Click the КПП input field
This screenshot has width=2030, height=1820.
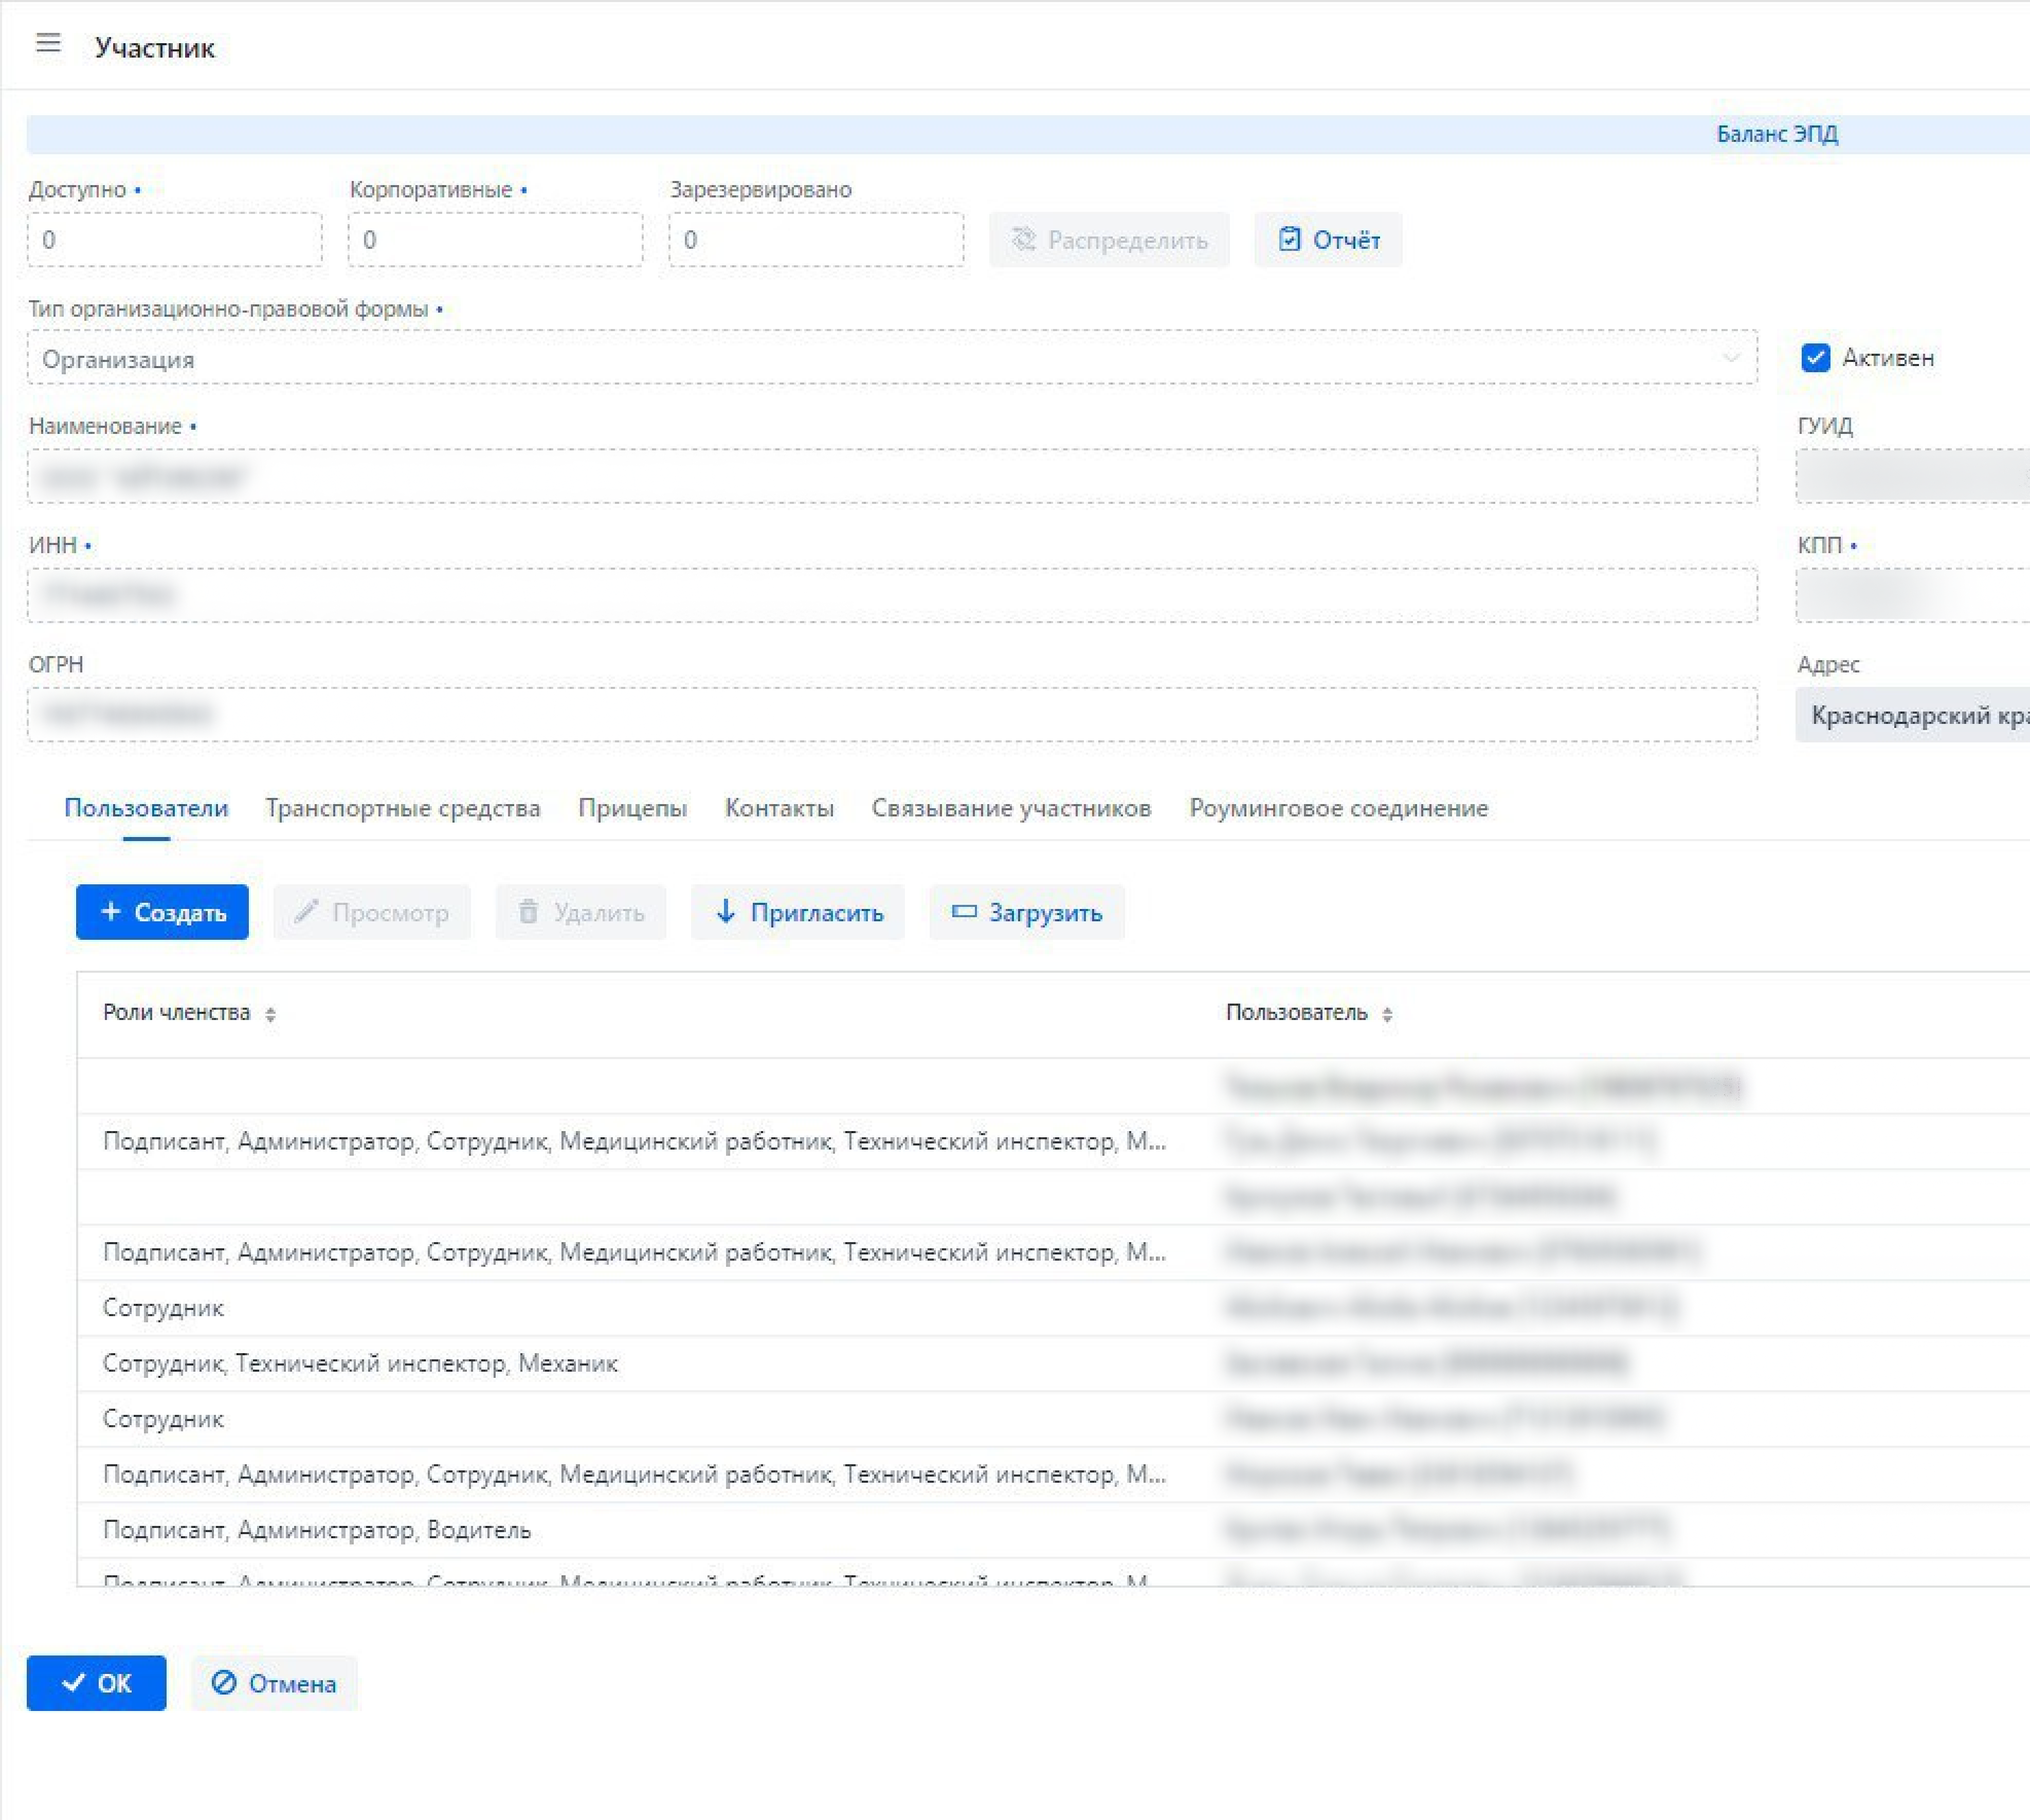1913,596
